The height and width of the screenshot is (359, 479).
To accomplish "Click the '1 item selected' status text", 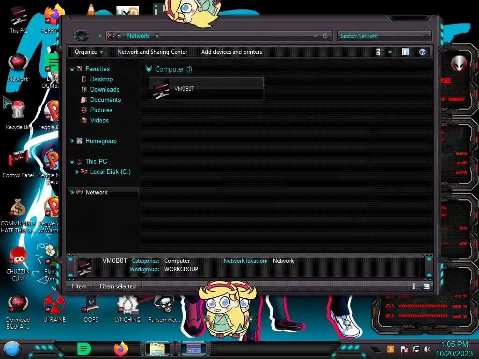I will pos(117,287).
